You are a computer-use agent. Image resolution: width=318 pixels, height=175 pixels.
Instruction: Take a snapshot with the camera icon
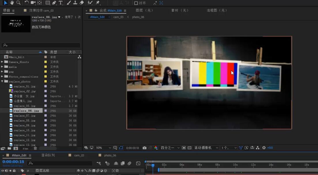click(144, 148)
